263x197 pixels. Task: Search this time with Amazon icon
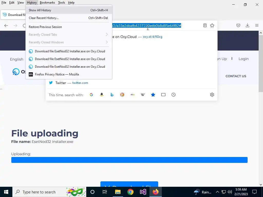pyautogui.click(x=102, y=95)
